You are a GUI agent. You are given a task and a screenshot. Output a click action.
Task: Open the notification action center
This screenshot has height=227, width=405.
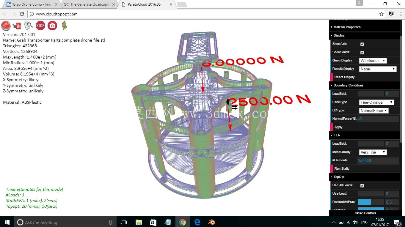click(x=397, y=222)
